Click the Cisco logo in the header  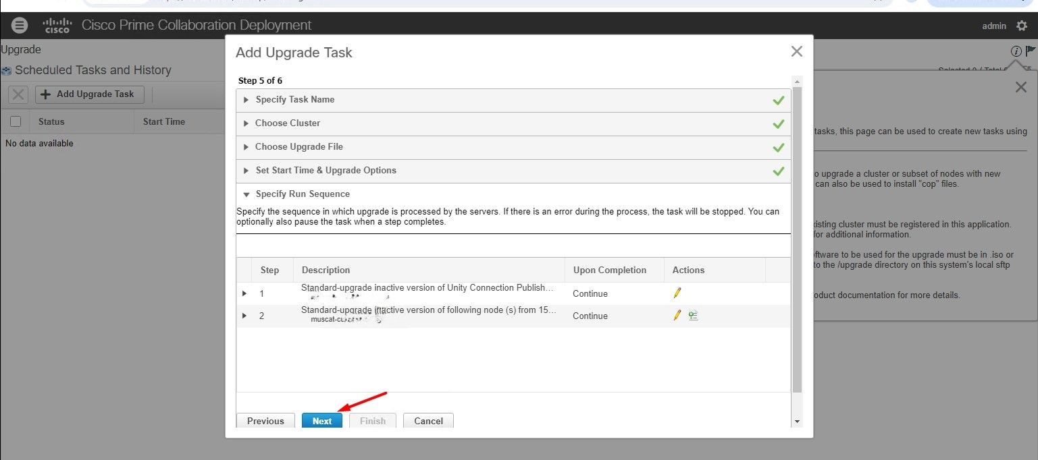point(57,25)
